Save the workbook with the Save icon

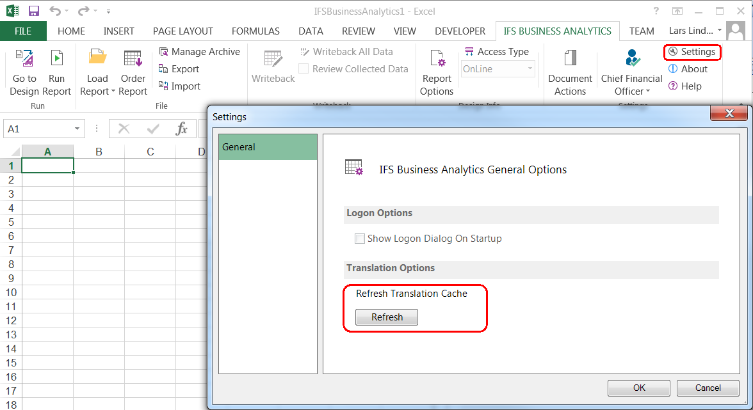coord(33,11)
